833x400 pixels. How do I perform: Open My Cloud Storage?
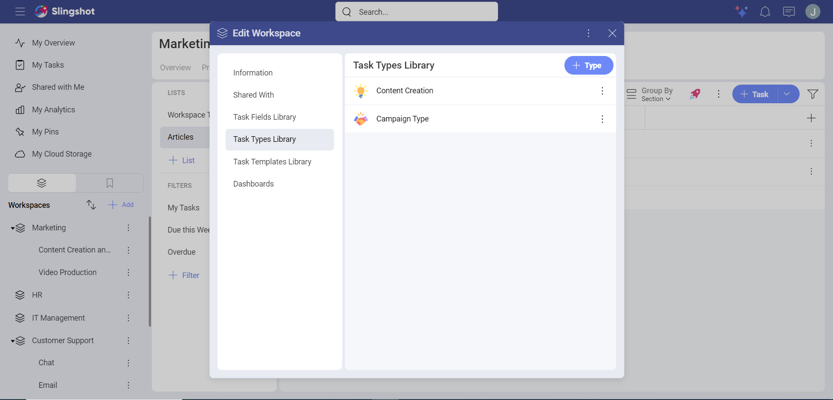pos(62,154)
